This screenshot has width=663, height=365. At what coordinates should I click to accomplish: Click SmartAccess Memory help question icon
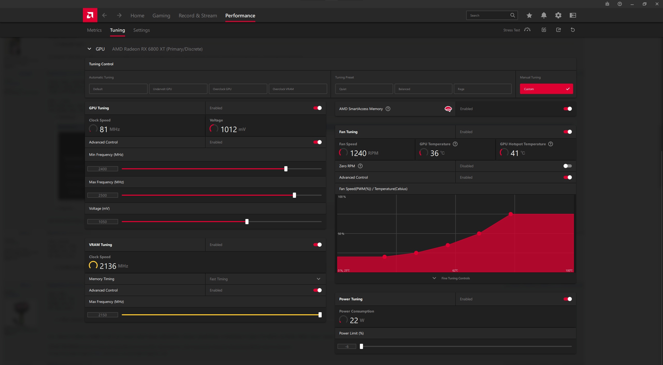tap(388, 109)
